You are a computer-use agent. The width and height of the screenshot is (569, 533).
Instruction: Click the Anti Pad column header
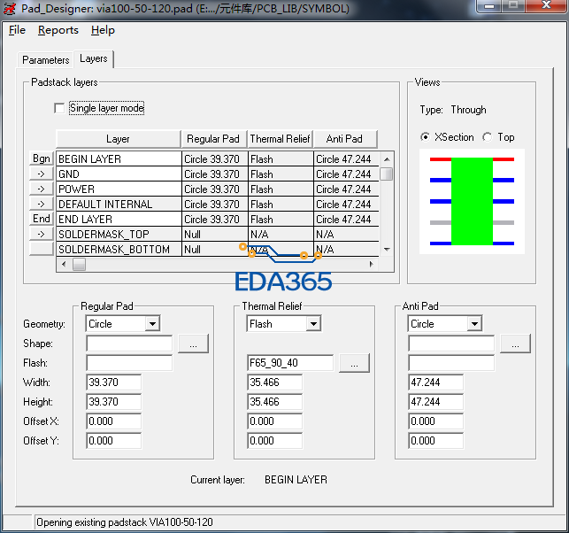[x=345, y=139]
